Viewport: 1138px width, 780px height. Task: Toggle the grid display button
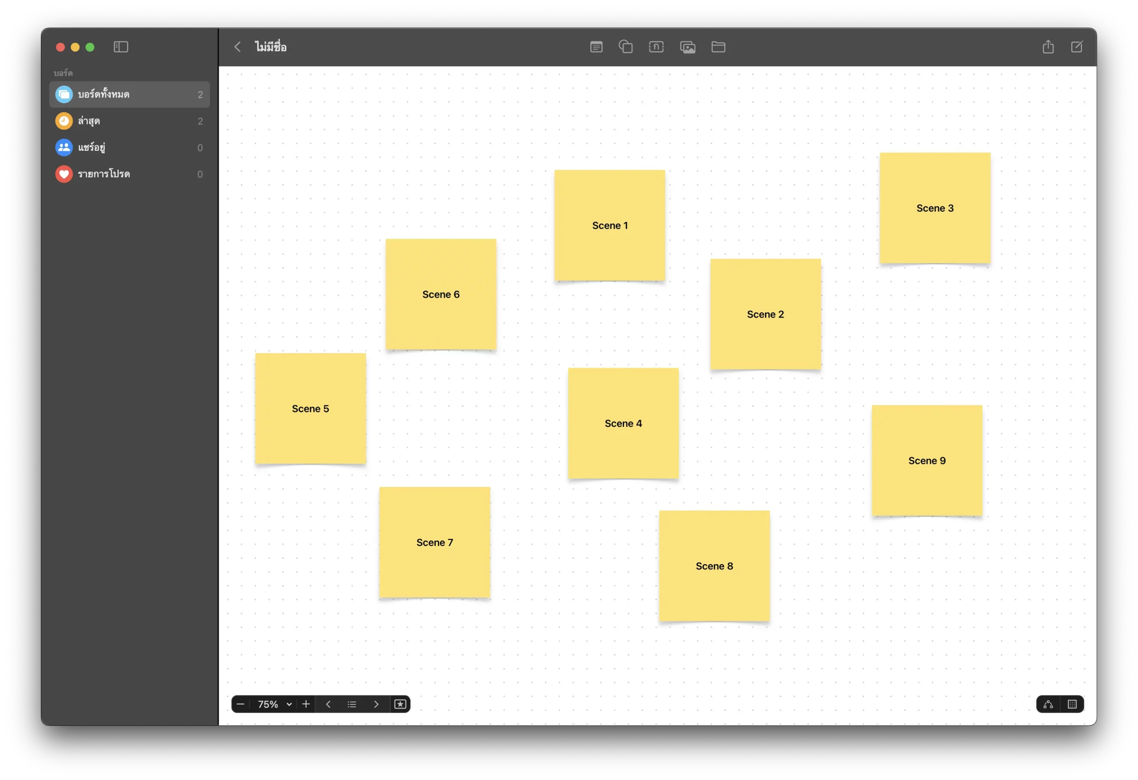(x=1072, y=704)
